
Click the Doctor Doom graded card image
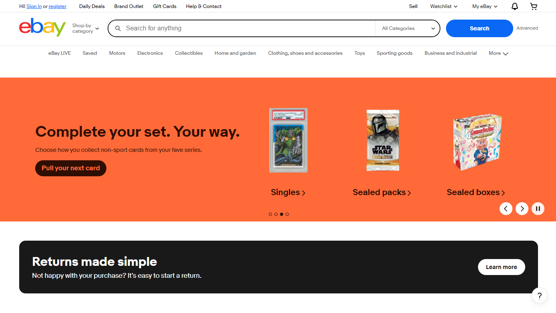288,140
